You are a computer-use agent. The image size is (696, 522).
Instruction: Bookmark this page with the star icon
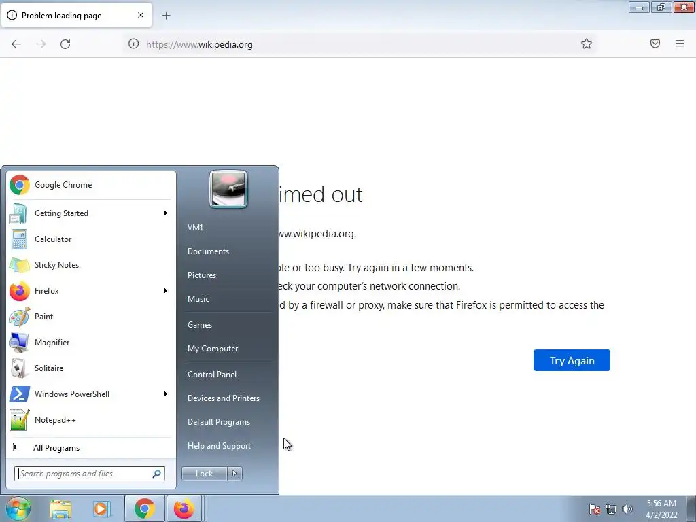click(587, 43)
